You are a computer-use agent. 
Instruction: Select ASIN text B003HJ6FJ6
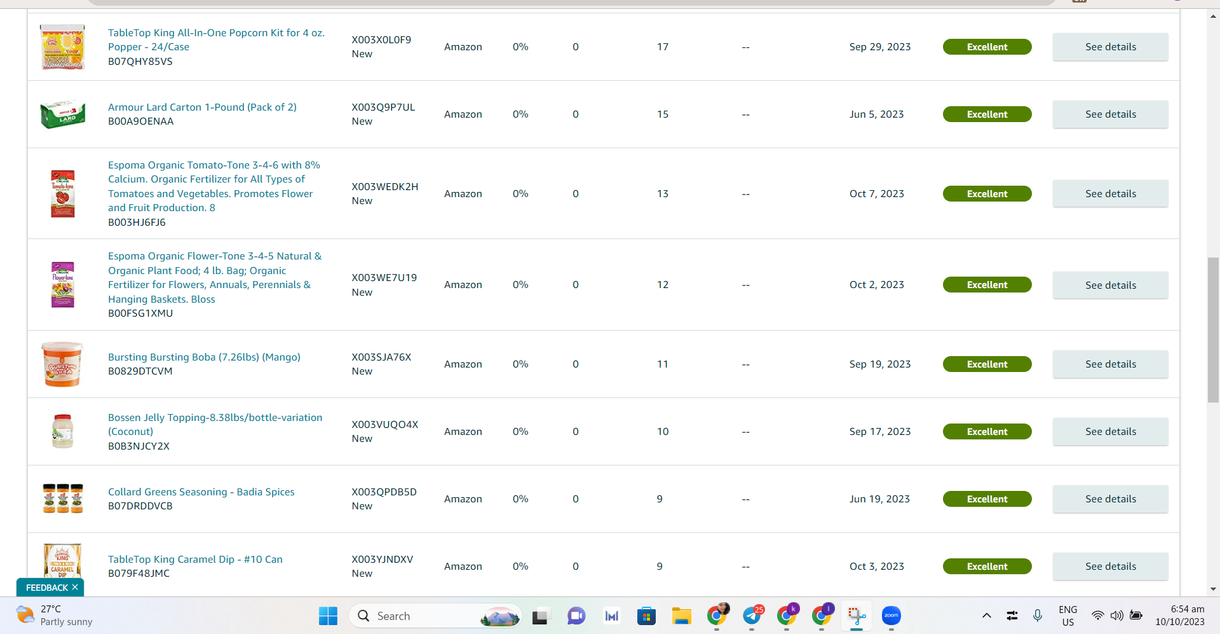(137, 223)
